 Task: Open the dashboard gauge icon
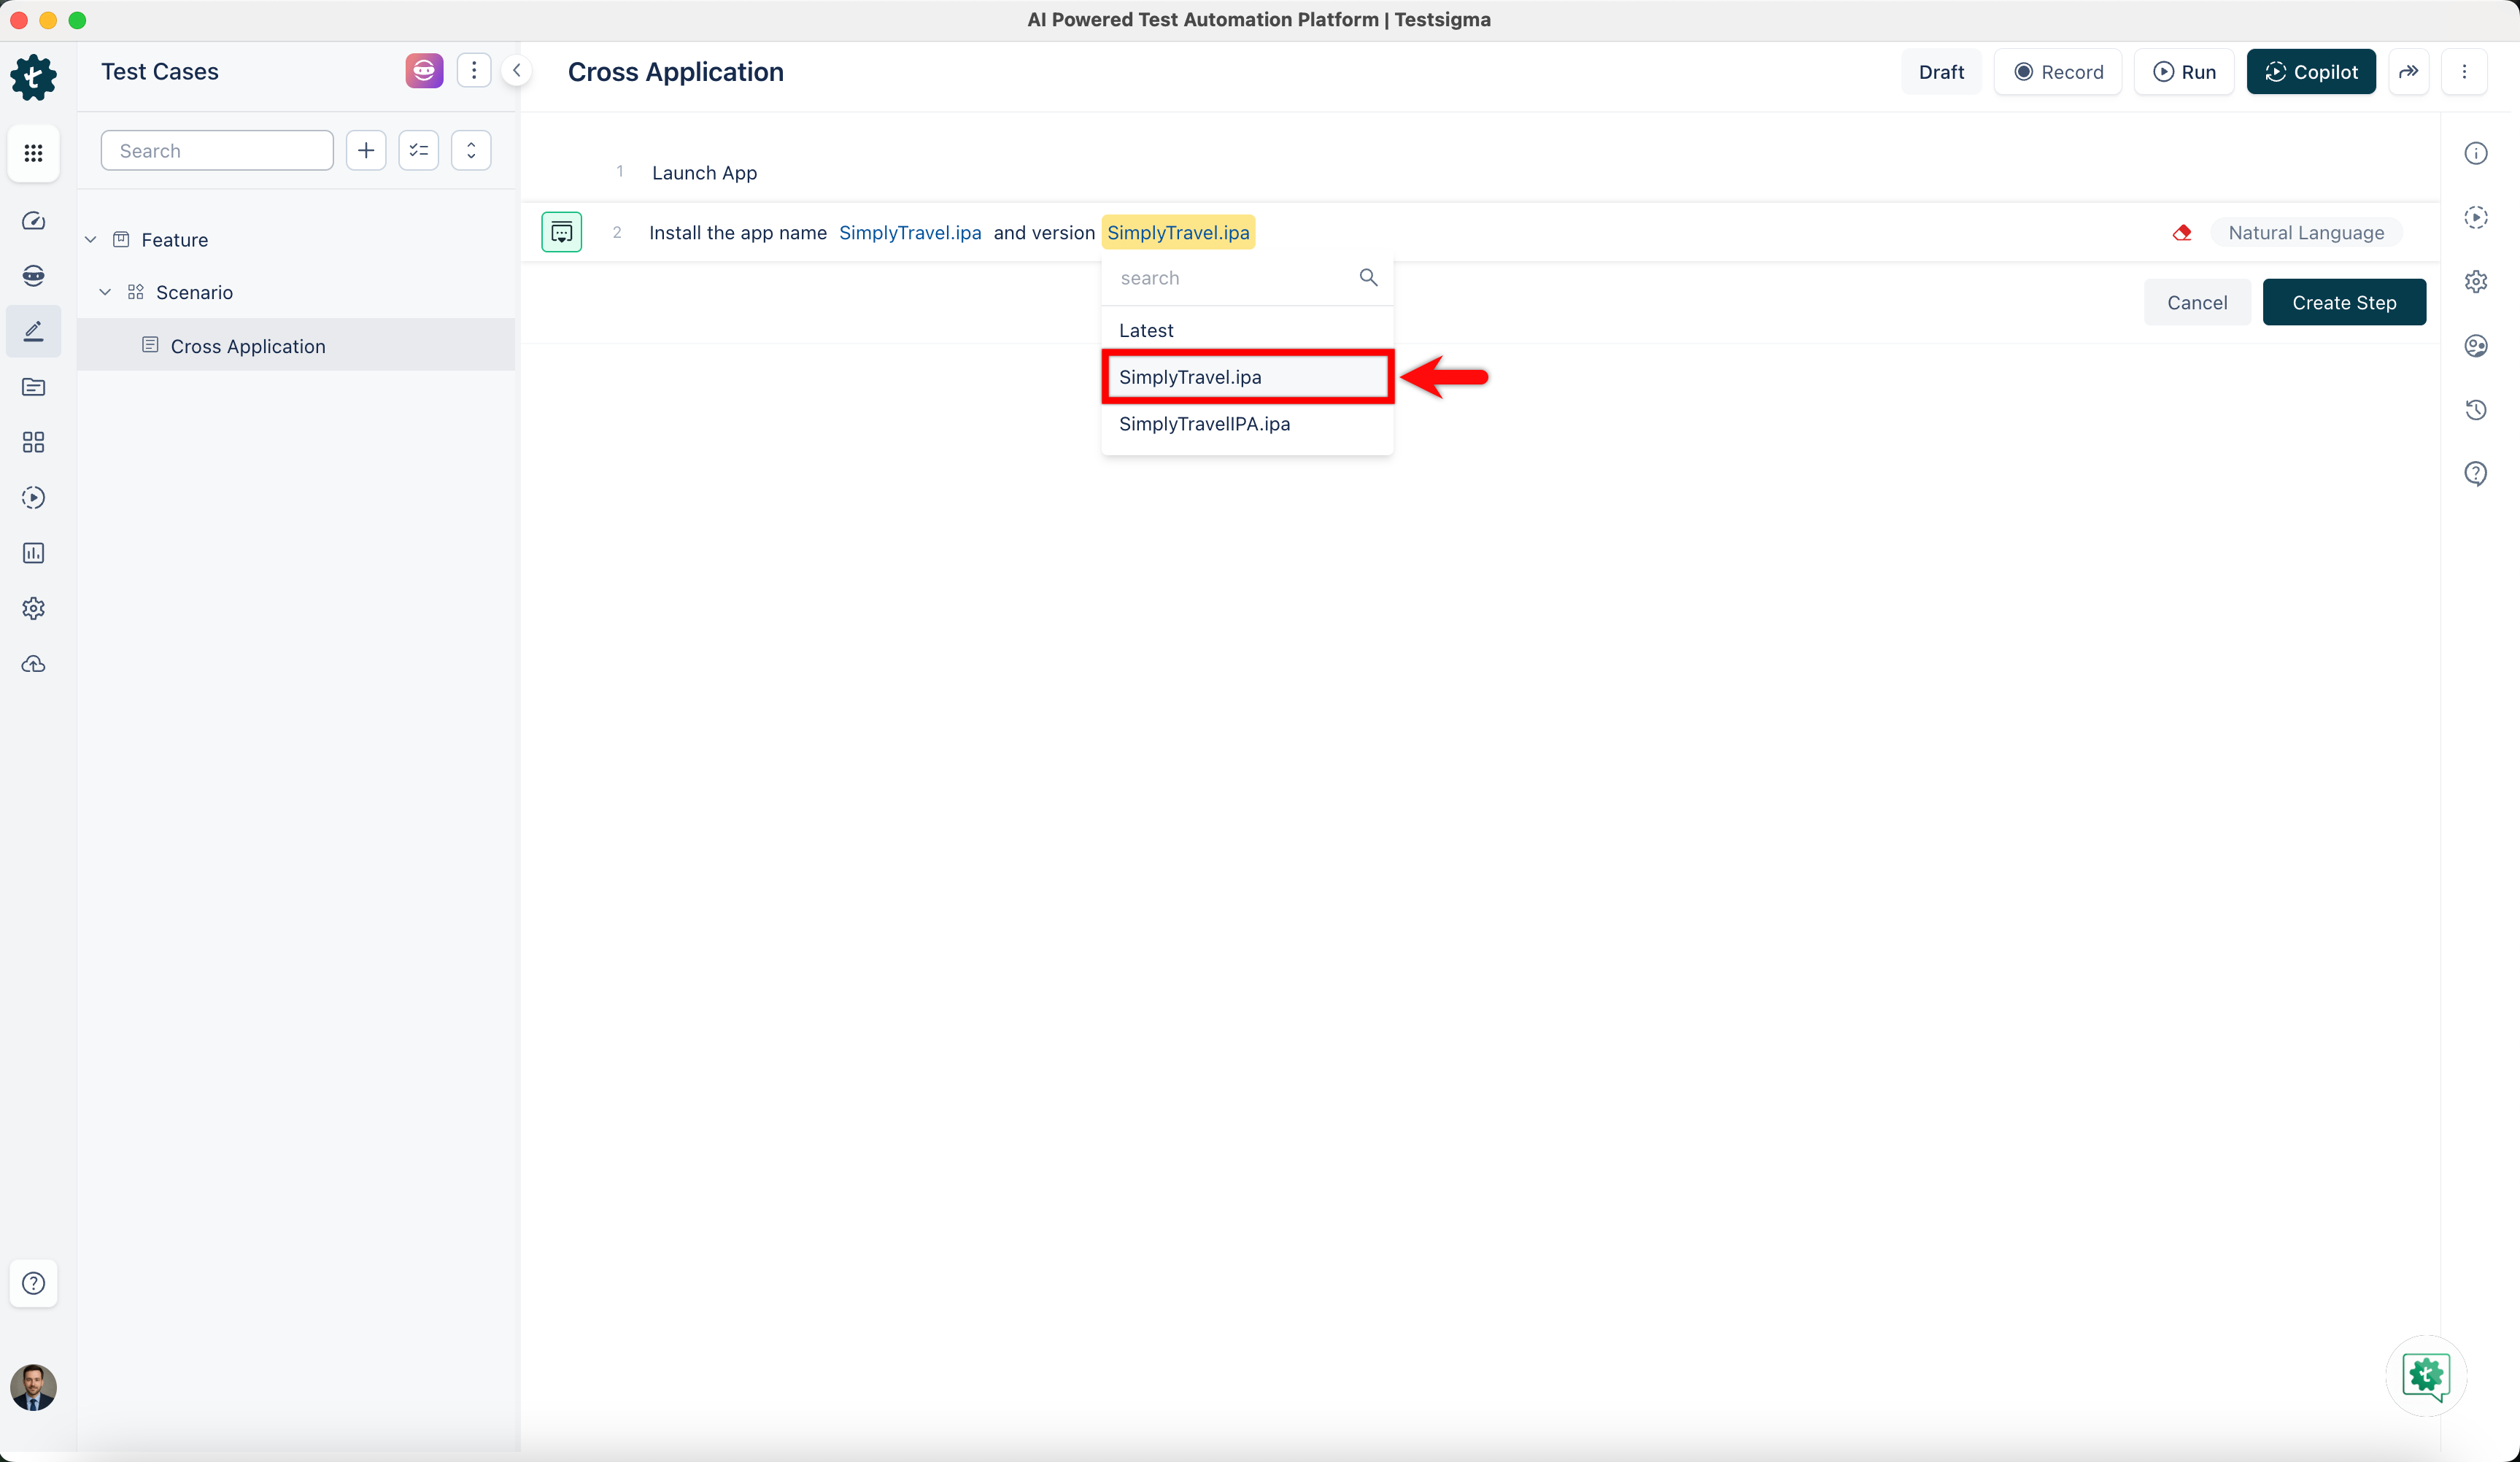tap(33, 221)
